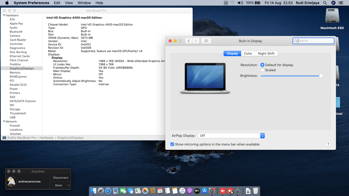
Task: Open the System Preferences application menu
Action: pyautogui.click(x=31, y=3)
